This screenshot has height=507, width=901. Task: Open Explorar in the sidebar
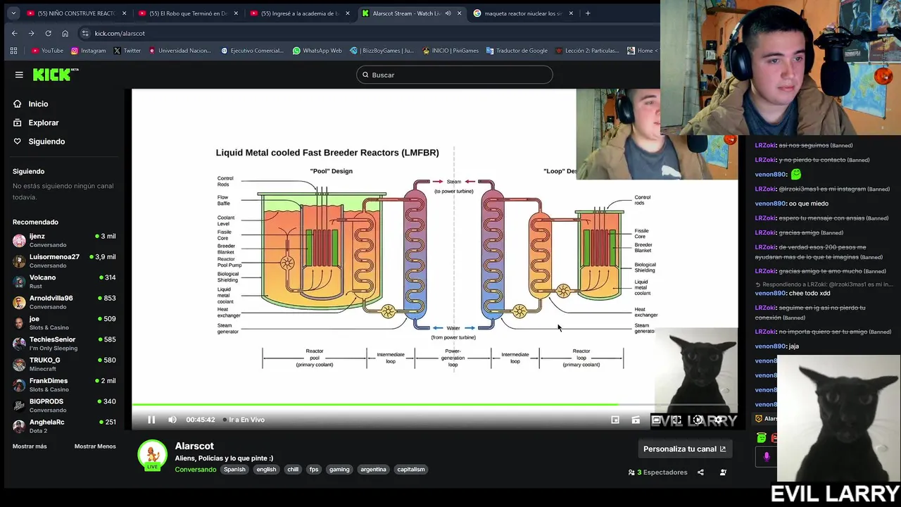click(43, 123)
